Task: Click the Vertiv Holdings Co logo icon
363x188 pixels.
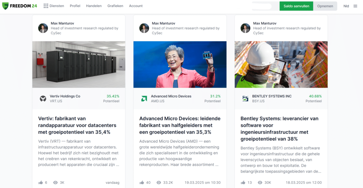Action: (x=43, y=99)
